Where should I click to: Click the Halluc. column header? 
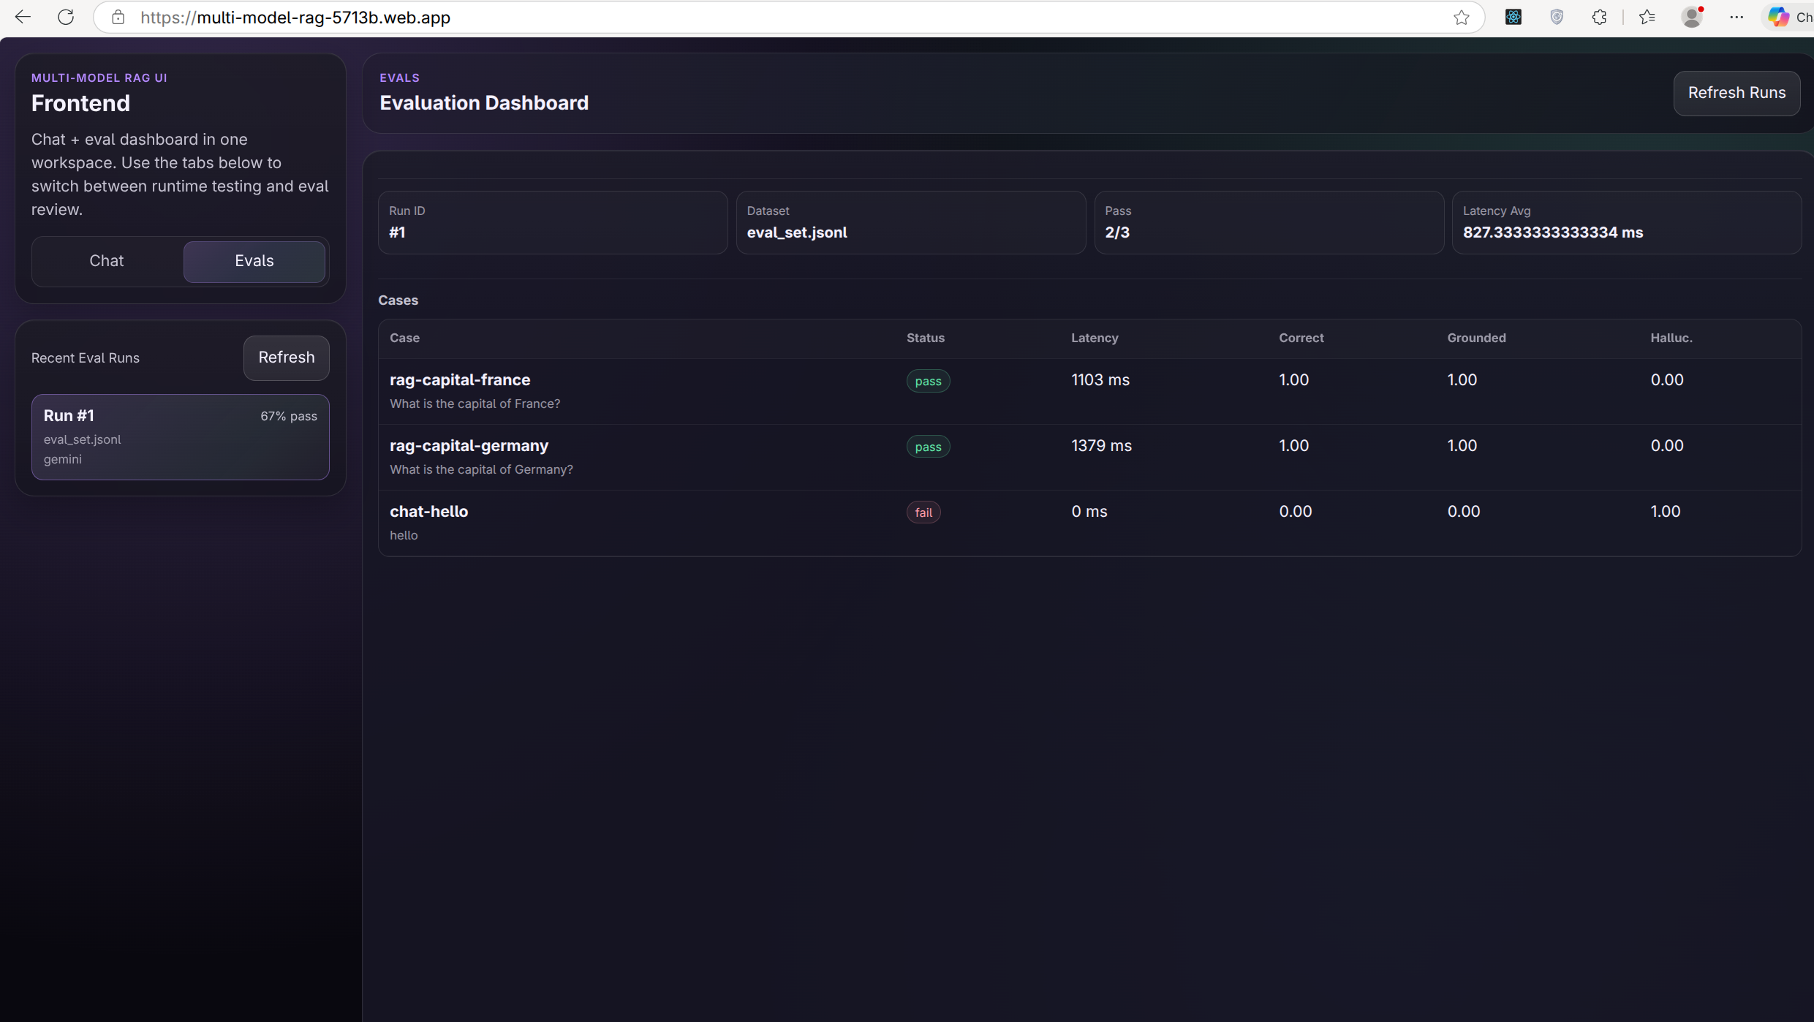(1671, 338)
